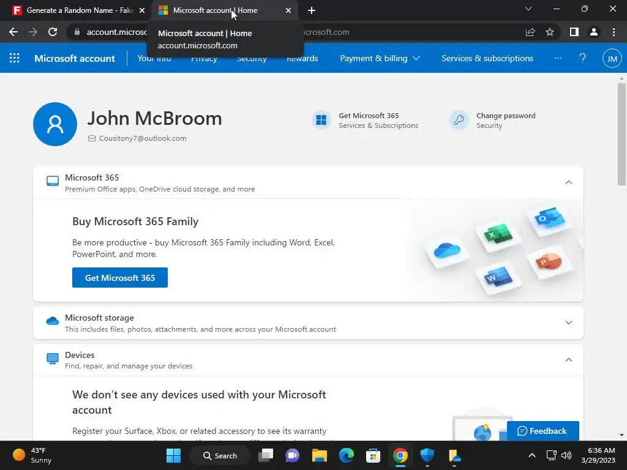This screenshot has height=470, width=627.
Task: Launch Microsoft Edge from the taskbar
Action: (347, 455)
